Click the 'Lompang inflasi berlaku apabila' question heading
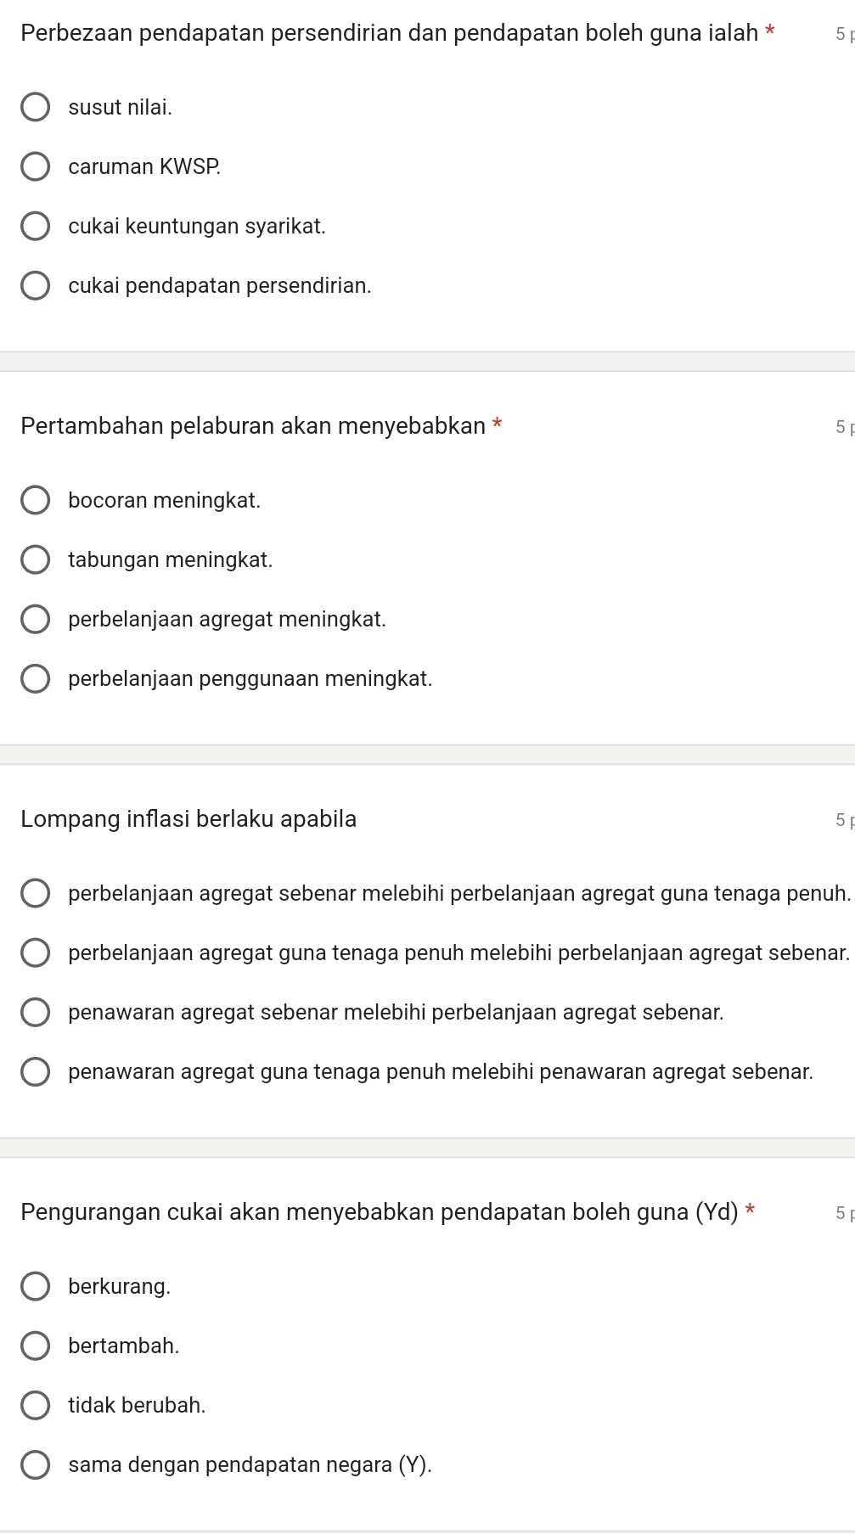855x1534 pixels. [x=188, y=819]
